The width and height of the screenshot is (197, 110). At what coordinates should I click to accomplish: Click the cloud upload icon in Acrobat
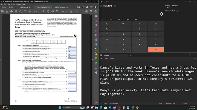[11, 11]
